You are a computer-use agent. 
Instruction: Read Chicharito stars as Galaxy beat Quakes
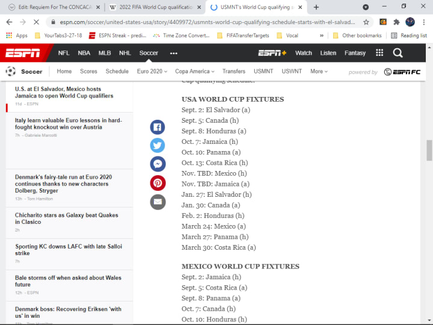pos(67,218)
